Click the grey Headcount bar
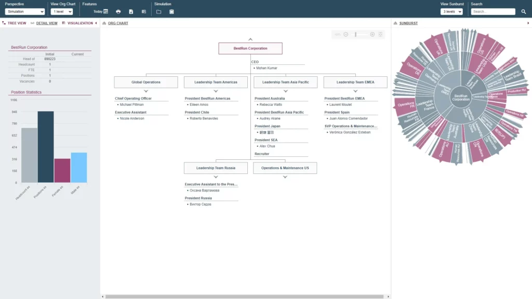 coord(30,155)
